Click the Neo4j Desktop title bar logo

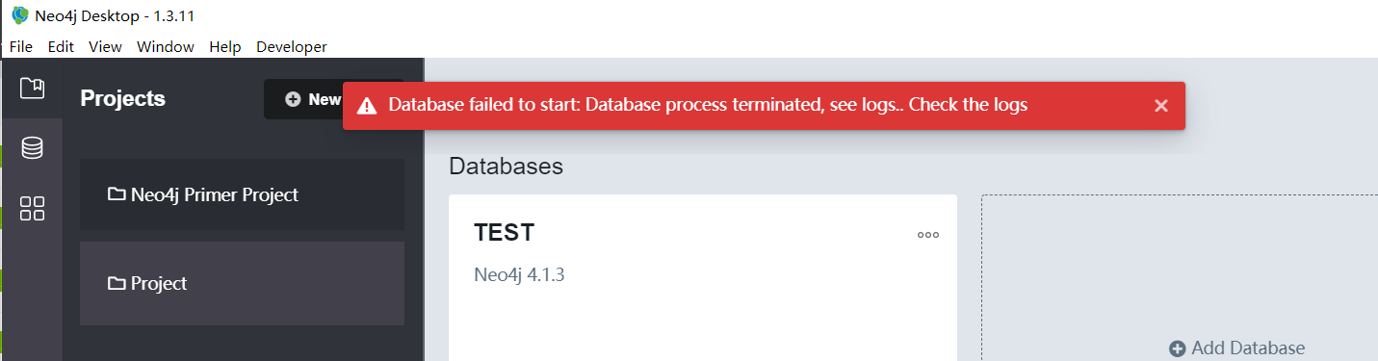click(19, 16)
